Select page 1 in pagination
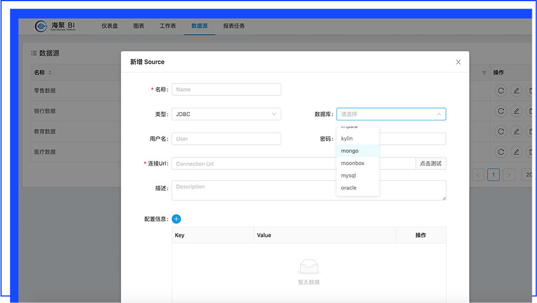Image resolution: width=537 pixels, height=303 pixels. pyautogui.click(x=493, y=175)
